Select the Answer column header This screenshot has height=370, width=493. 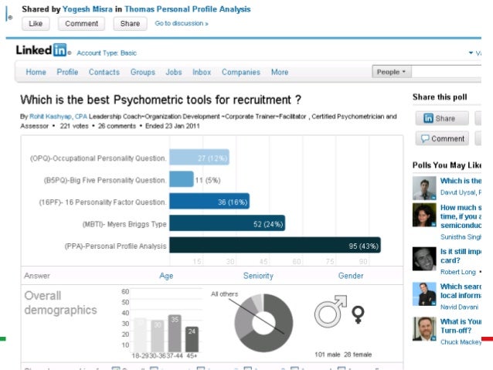click(x=37, y=276)
